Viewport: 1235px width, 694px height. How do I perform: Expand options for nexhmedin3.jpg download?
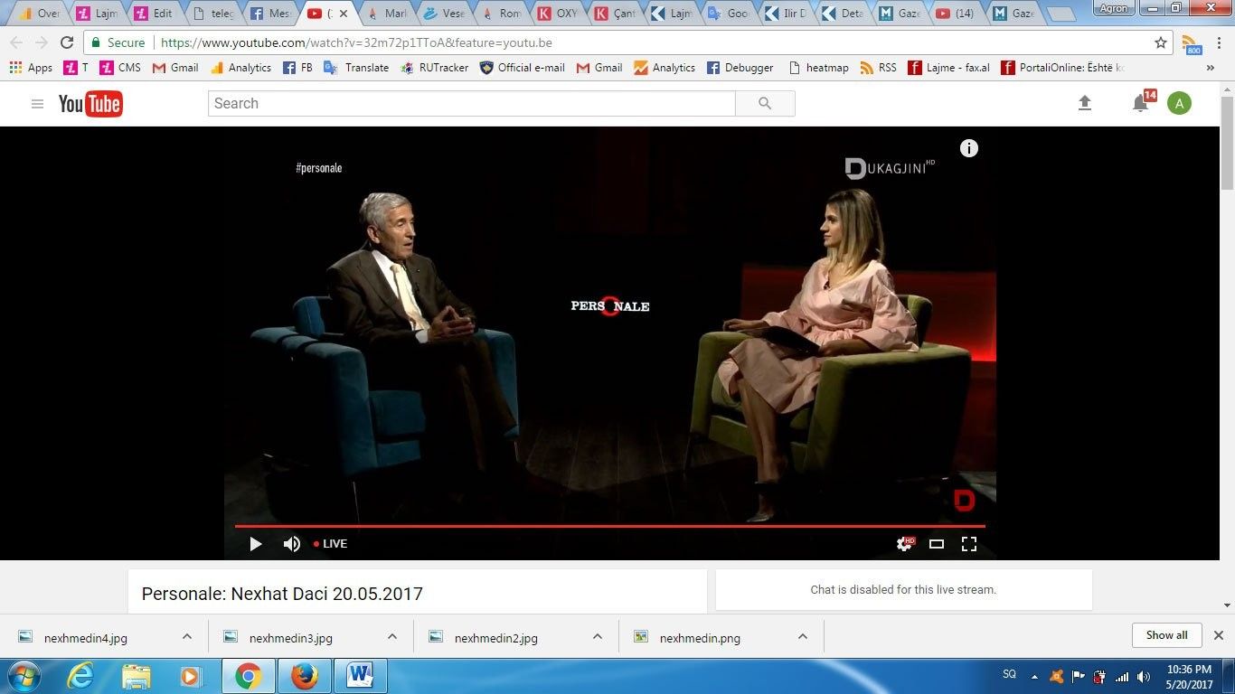pyautogui.click(x=392, y=637)
